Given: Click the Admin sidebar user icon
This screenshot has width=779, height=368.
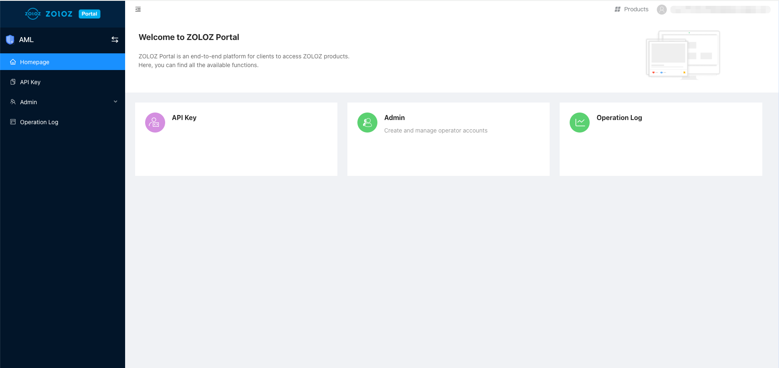Looking at the screenshot, I should point(13,102).
